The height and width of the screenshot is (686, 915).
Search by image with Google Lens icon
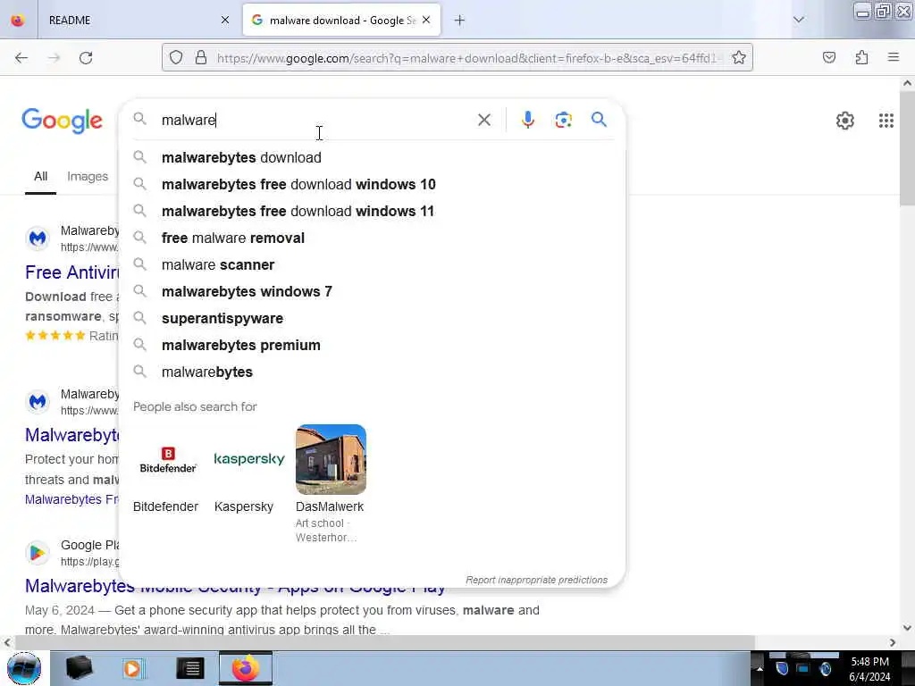[x=563, y=120]
